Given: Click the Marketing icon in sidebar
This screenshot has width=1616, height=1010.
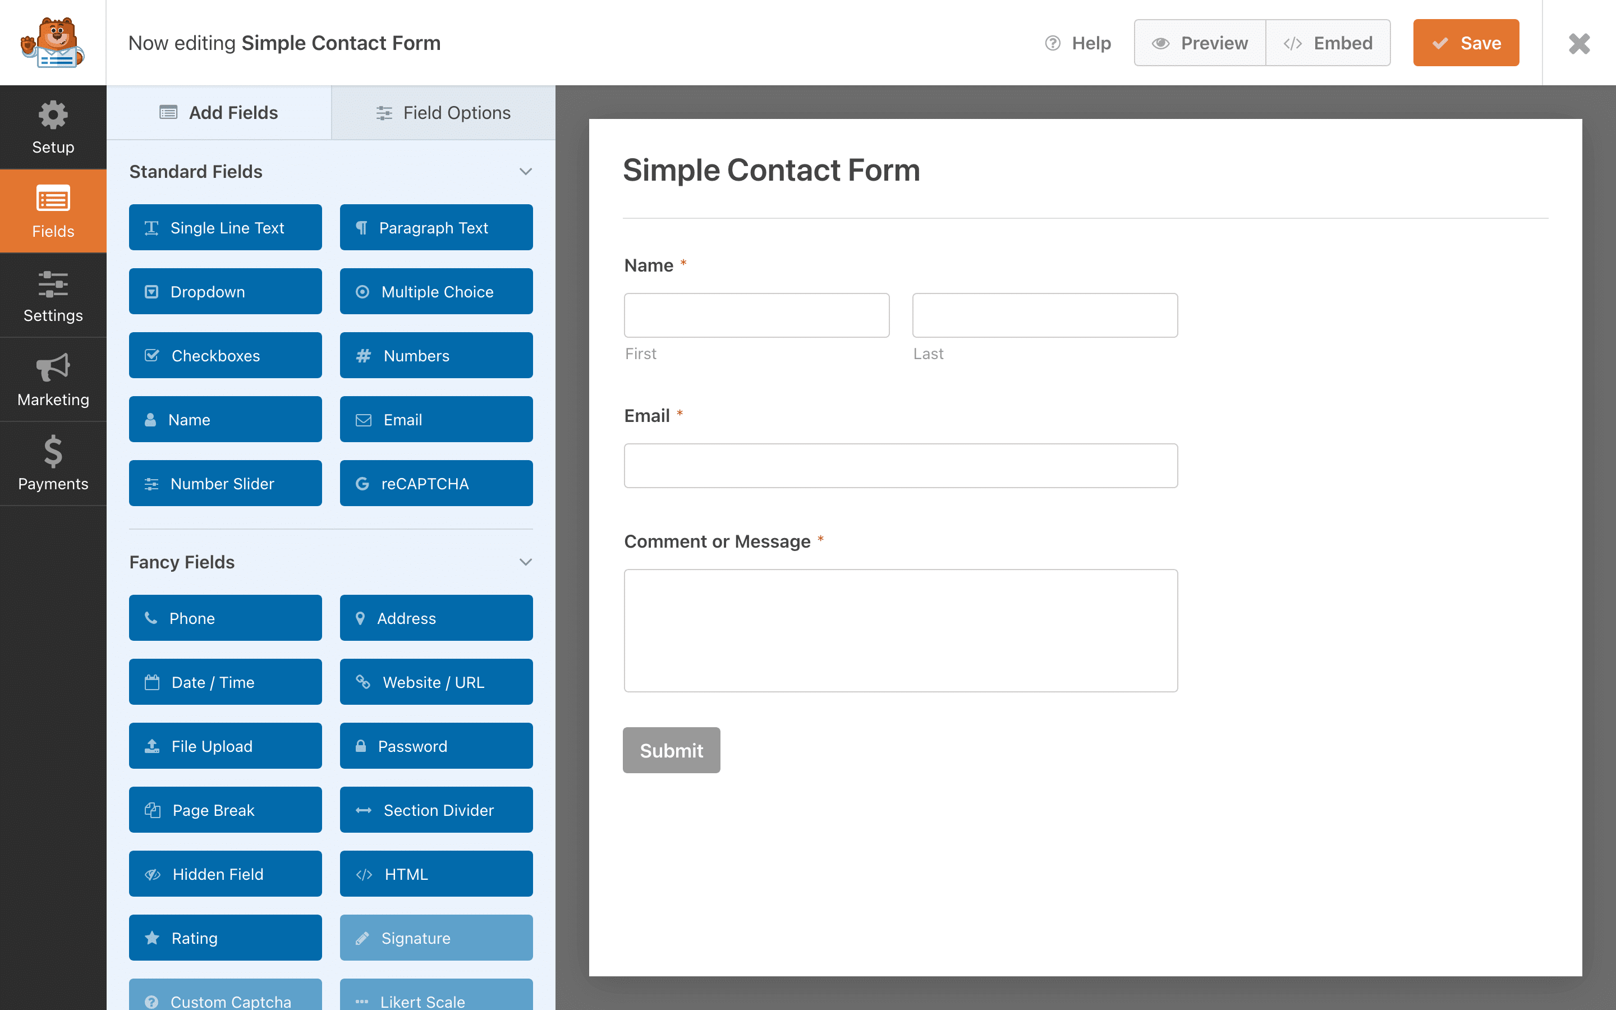Looking at the screenshot, I should (x=53, y=378).
